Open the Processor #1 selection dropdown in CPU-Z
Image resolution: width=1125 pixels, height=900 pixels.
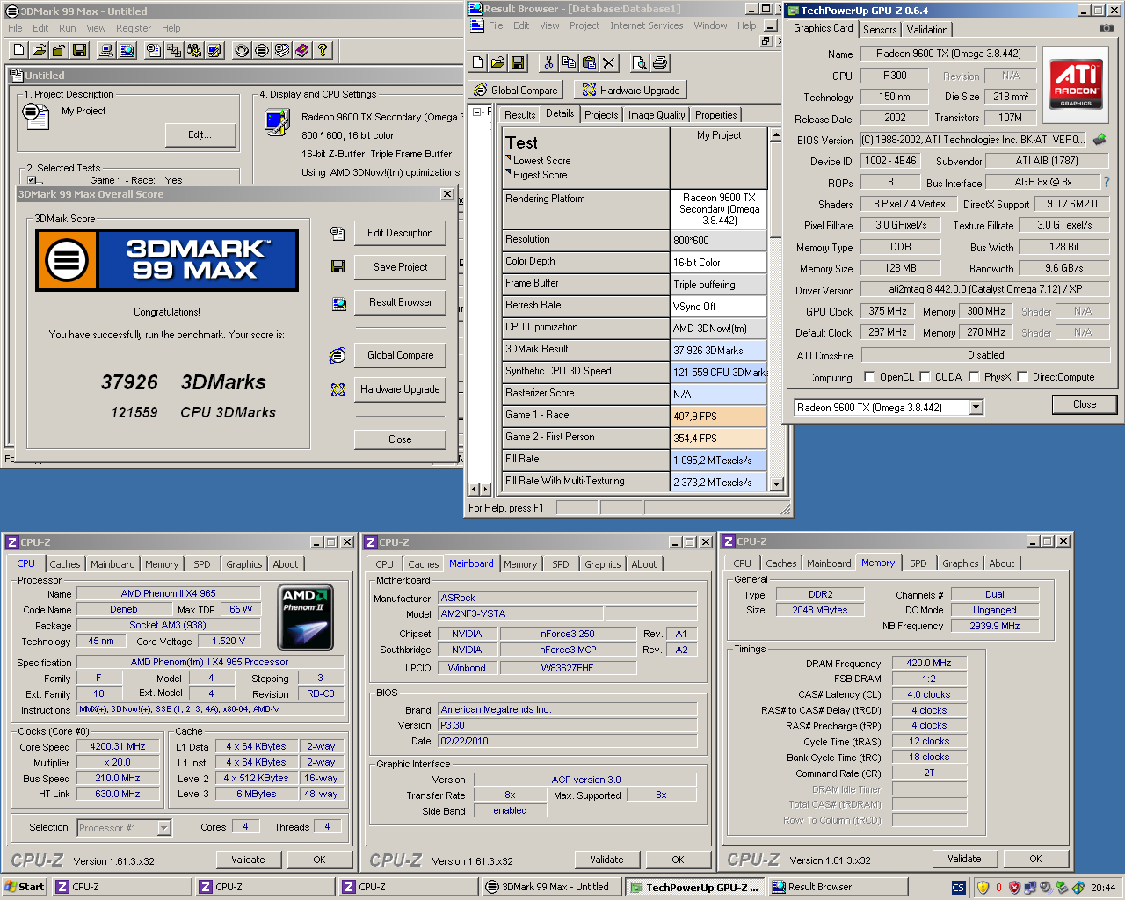click(x=163, y=828)
